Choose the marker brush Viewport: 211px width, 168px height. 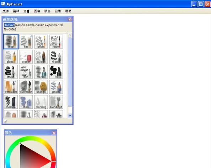pos(41,72)
